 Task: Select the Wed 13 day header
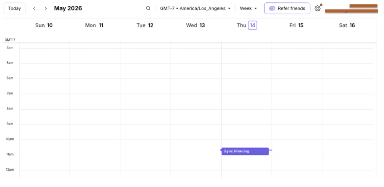[x=195, y=25]
